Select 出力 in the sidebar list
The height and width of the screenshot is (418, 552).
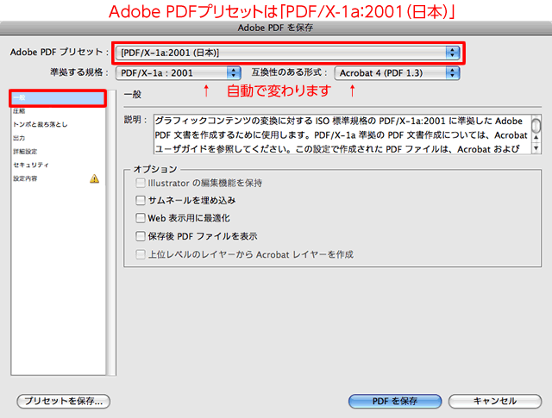click(x=58, y=138)
